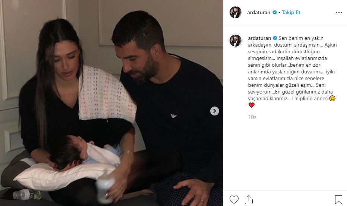Open ardaturan username link in header
Screen dimensions: 347x206
click(x=259, y=13)
